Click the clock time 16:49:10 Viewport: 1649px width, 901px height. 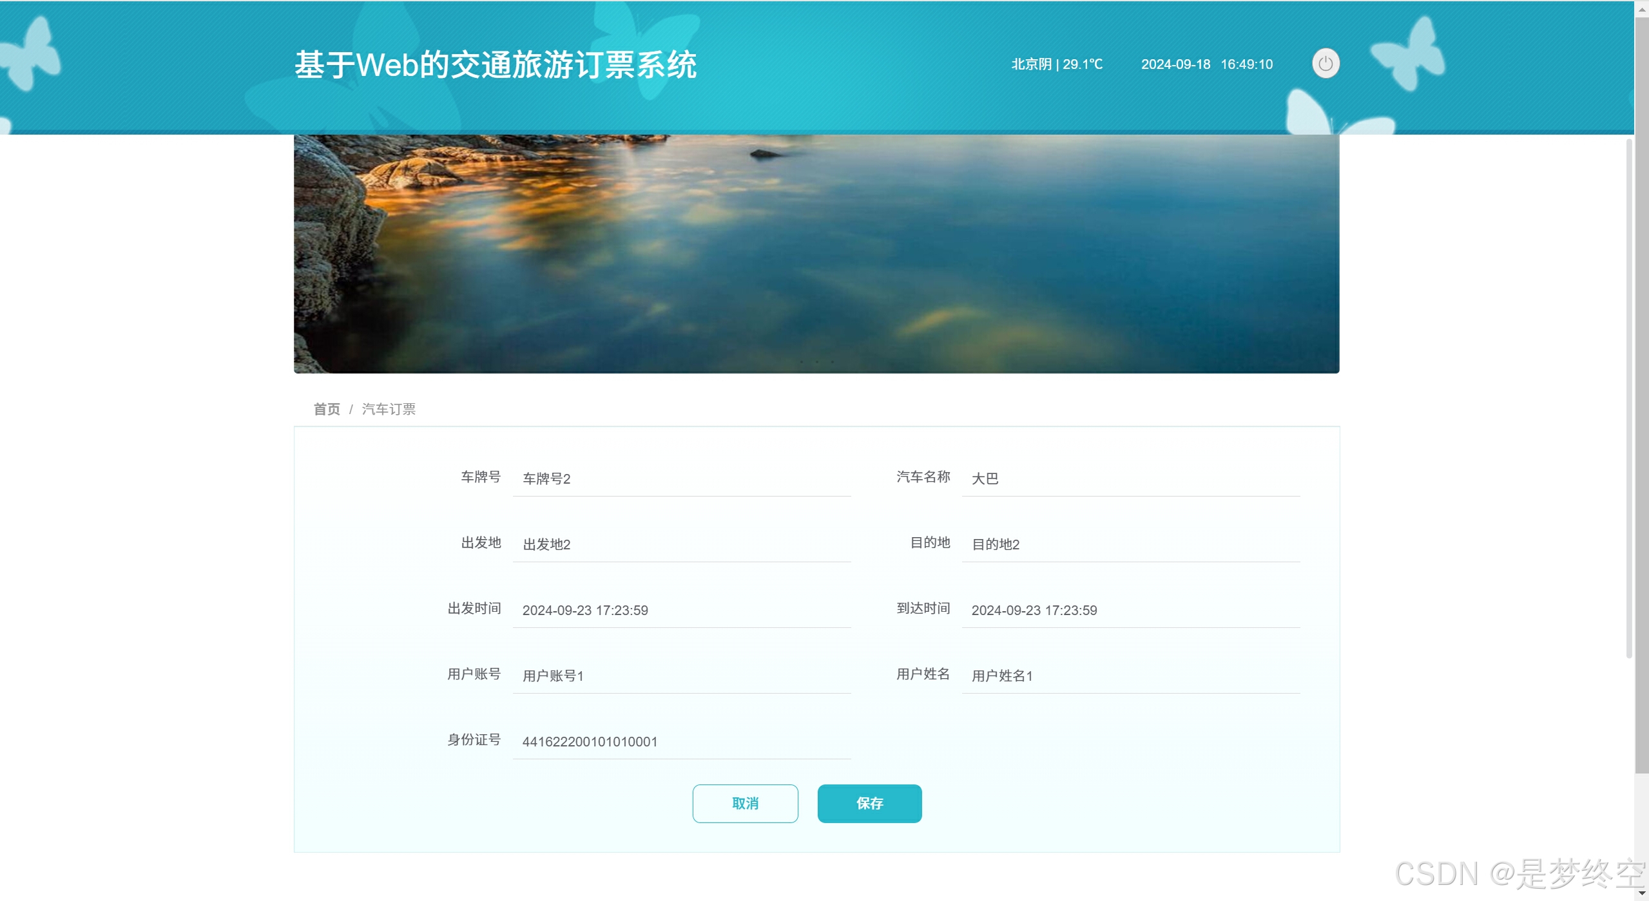tap(1246, 64)
